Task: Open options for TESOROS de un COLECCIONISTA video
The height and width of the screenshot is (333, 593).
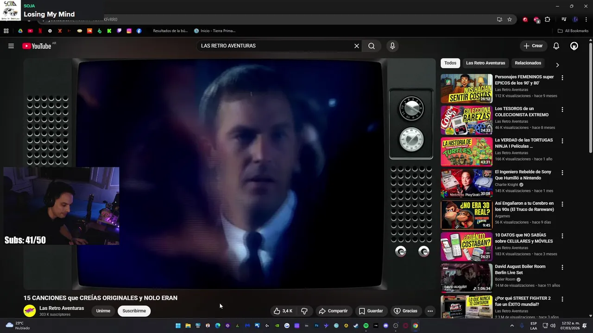Action: (562, 110)
